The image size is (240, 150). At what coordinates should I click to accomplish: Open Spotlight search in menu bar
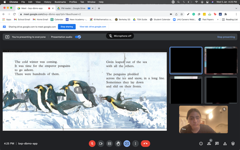pyautogui.click(x=178, y=2)
